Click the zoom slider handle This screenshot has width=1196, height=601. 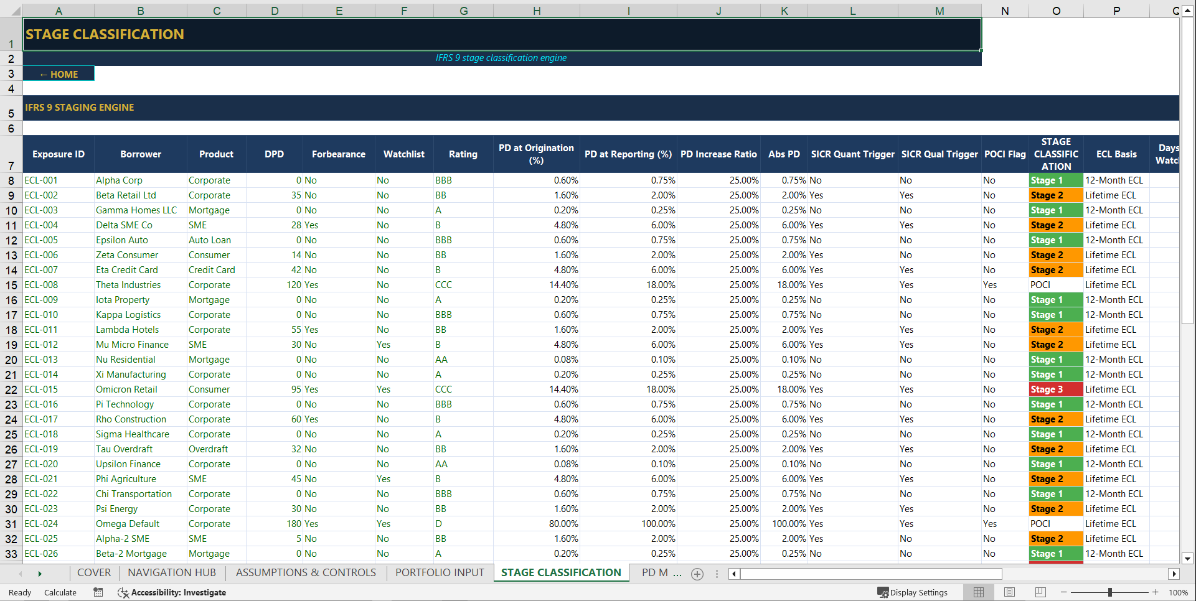[x=1110, y=592]
